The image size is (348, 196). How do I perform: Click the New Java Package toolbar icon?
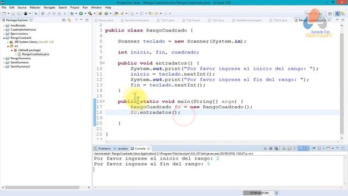[100, 14]
